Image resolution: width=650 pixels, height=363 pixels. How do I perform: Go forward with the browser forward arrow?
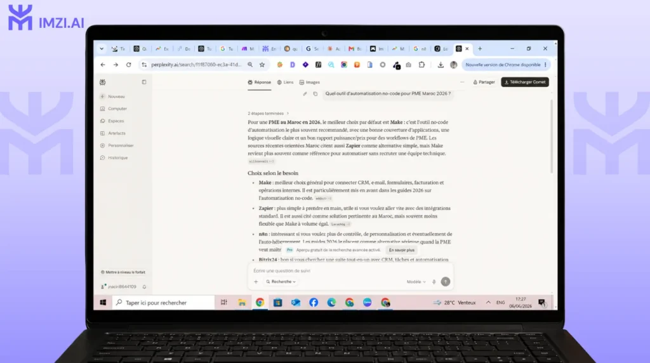(x=116, y=65)
